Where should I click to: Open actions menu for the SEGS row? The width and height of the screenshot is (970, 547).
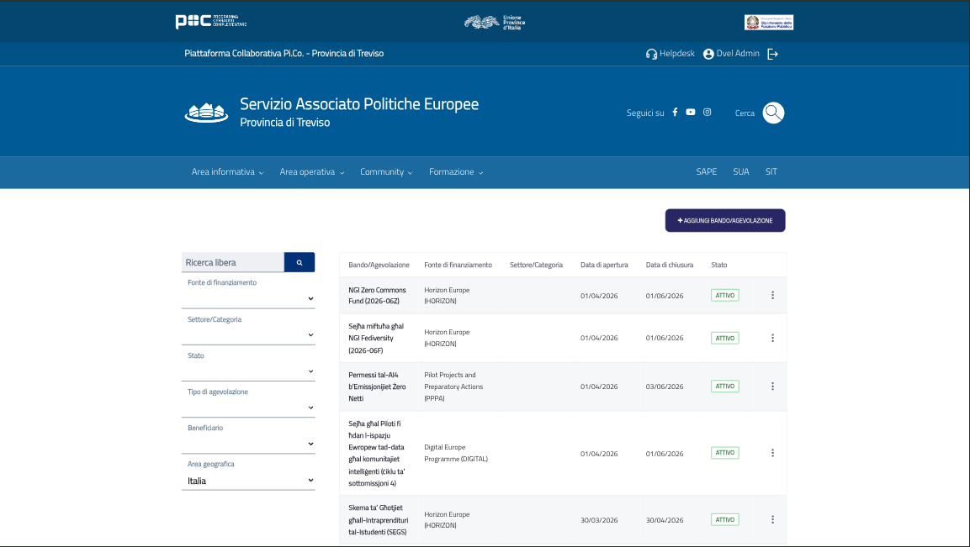tap(772, 519)
